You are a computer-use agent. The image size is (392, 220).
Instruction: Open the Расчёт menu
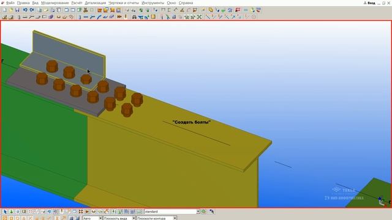[77, 3]
